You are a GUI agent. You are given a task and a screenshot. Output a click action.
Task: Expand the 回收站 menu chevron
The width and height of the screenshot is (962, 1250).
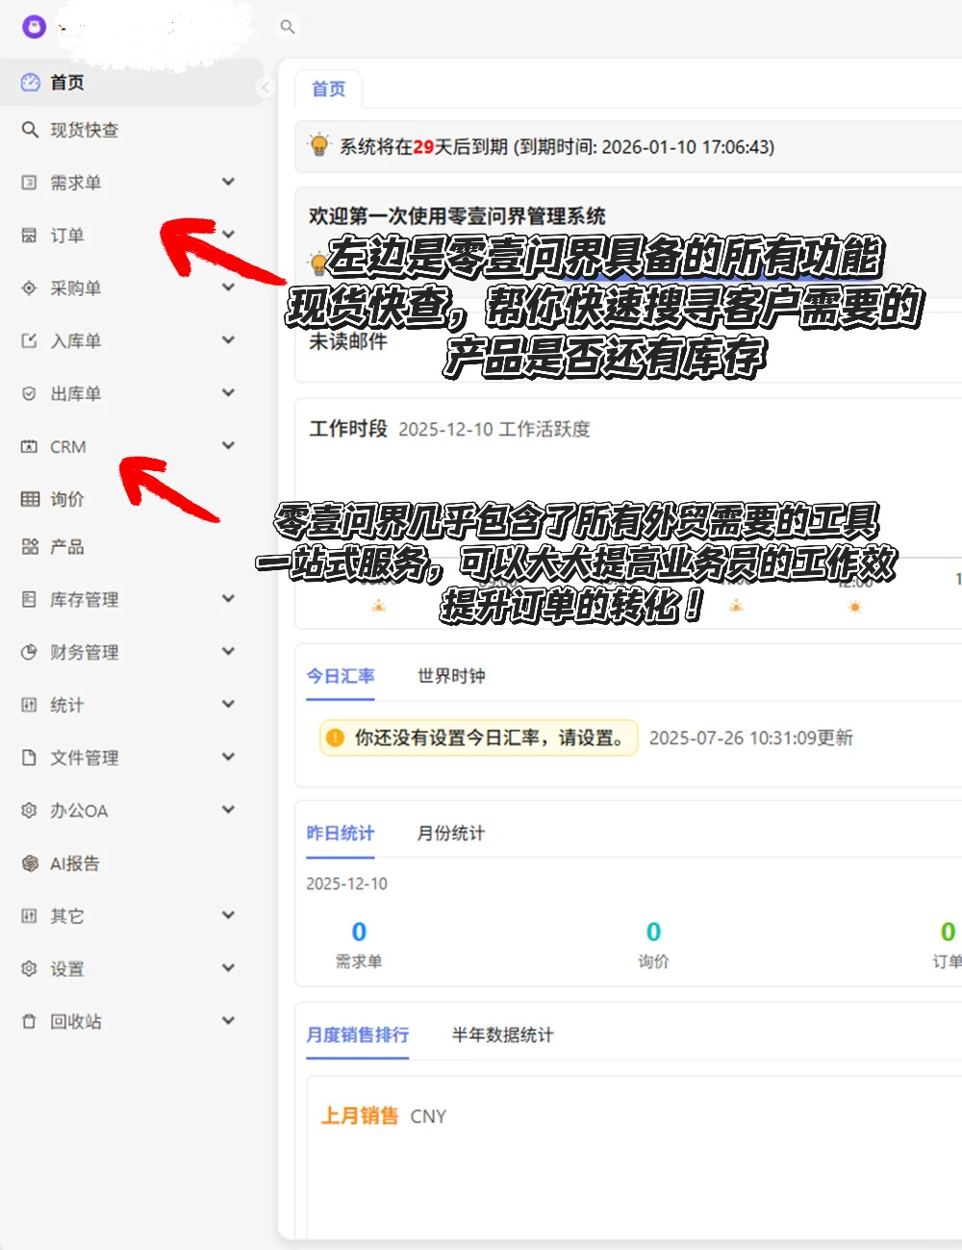pyautogui.click(x=228, y=1020)
